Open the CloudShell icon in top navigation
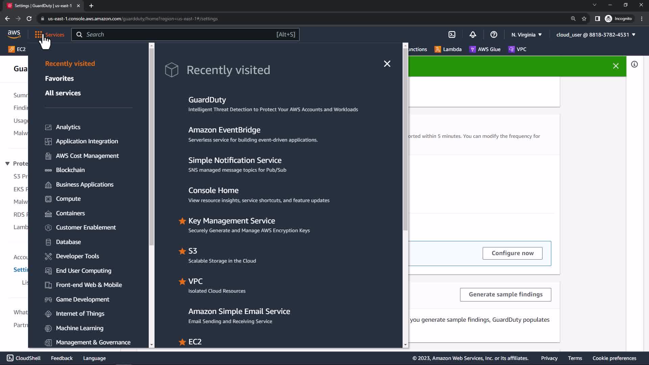Screen dimensions: 649x365 (452, 34)
